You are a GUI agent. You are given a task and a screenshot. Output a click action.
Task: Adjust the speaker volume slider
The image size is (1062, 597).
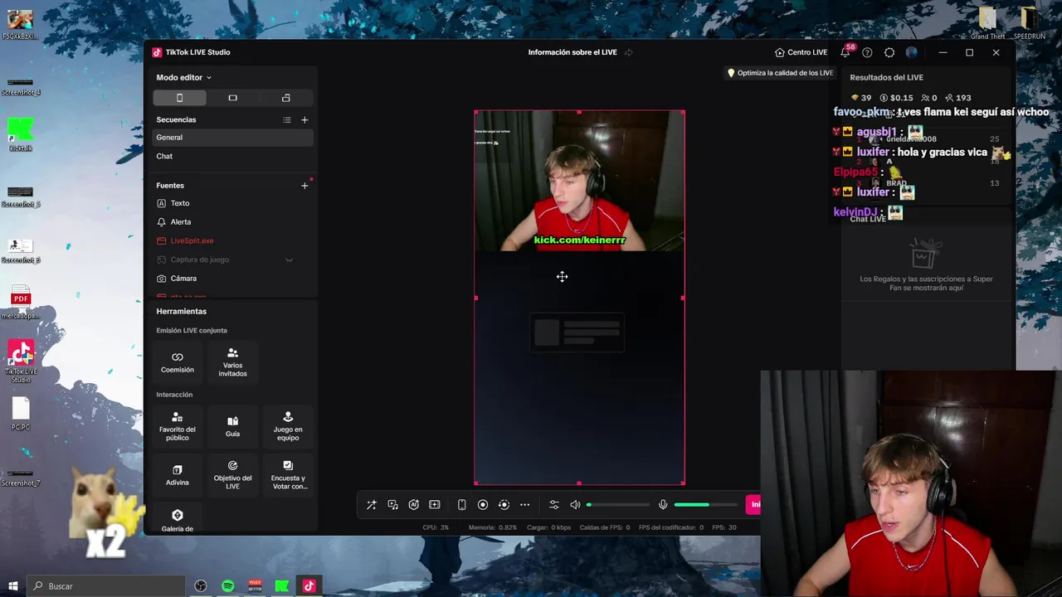point(619,505)
